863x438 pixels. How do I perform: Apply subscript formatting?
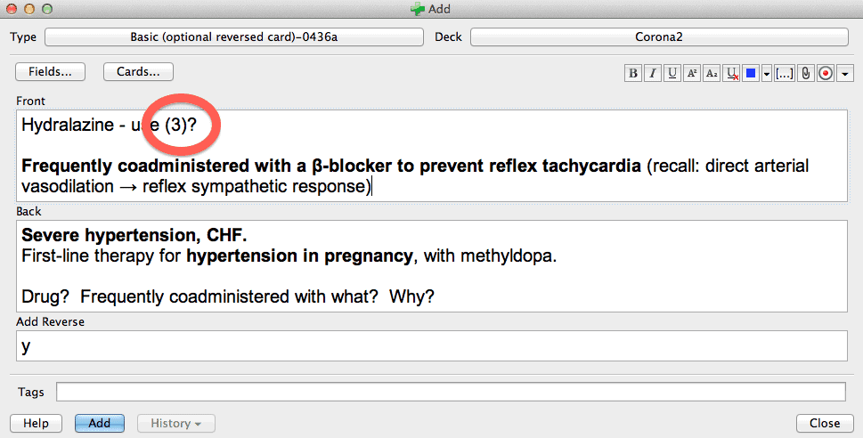[x=712, y=73]
